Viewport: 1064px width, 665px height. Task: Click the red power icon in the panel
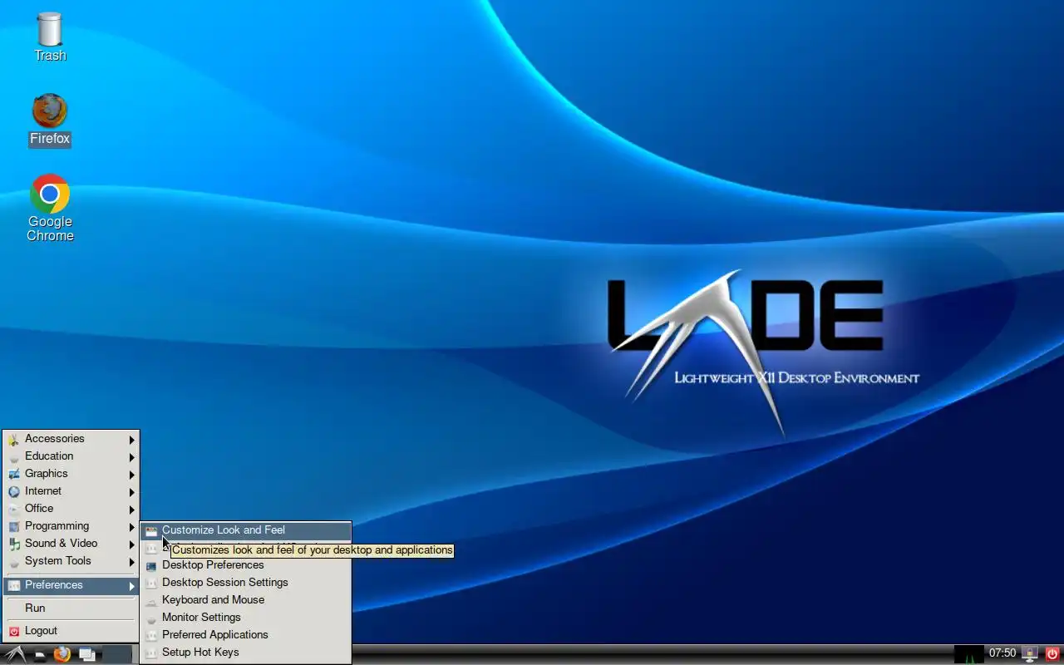coord(1052,654)
